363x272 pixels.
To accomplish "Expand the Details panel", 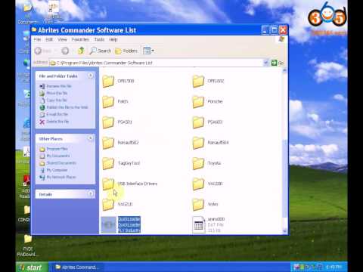I will (90, 194).
